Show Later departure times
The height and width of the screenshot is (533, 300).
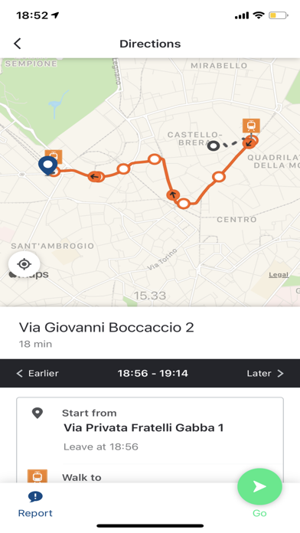coord(265,373)
